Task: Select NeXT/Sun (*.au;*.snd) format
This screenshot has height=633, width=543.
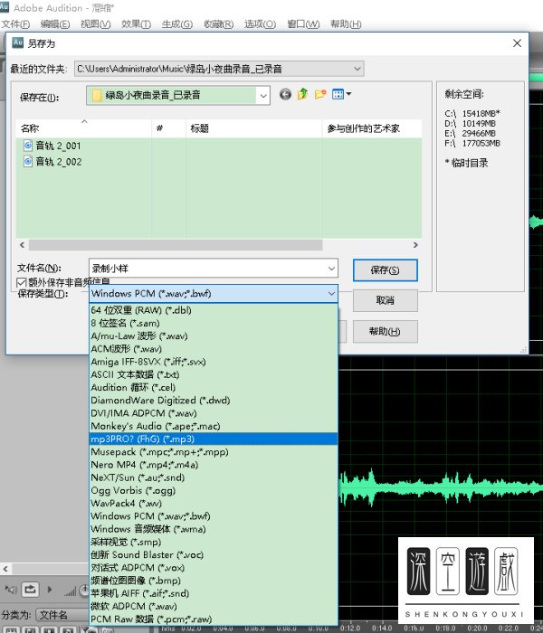Action: coord(214,477)
